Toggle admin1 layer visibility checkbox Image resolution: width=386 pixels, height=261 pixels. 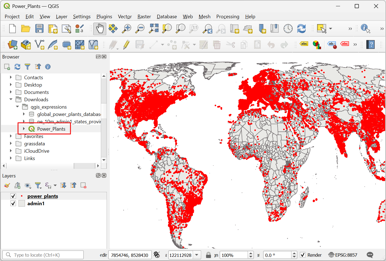(x=13, y=203)
